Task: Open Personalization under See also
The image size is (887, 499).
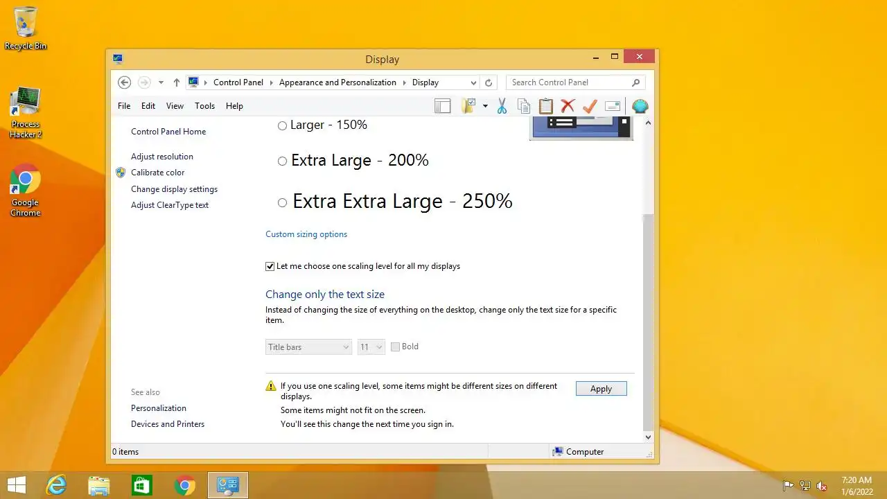Action: [x=159, y=408]
